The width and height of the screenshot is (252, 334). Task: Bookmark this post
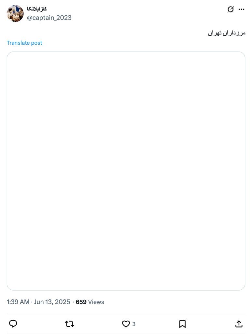[x=182, y=324]
